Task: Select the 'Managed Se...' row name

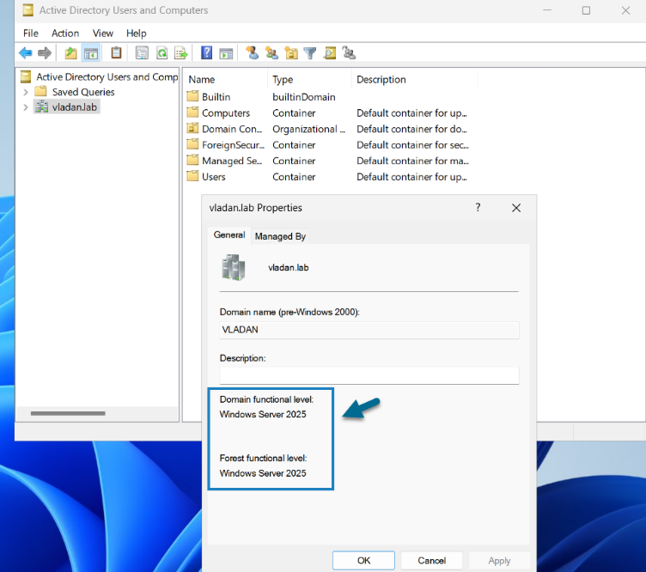Action: point(232,161)
